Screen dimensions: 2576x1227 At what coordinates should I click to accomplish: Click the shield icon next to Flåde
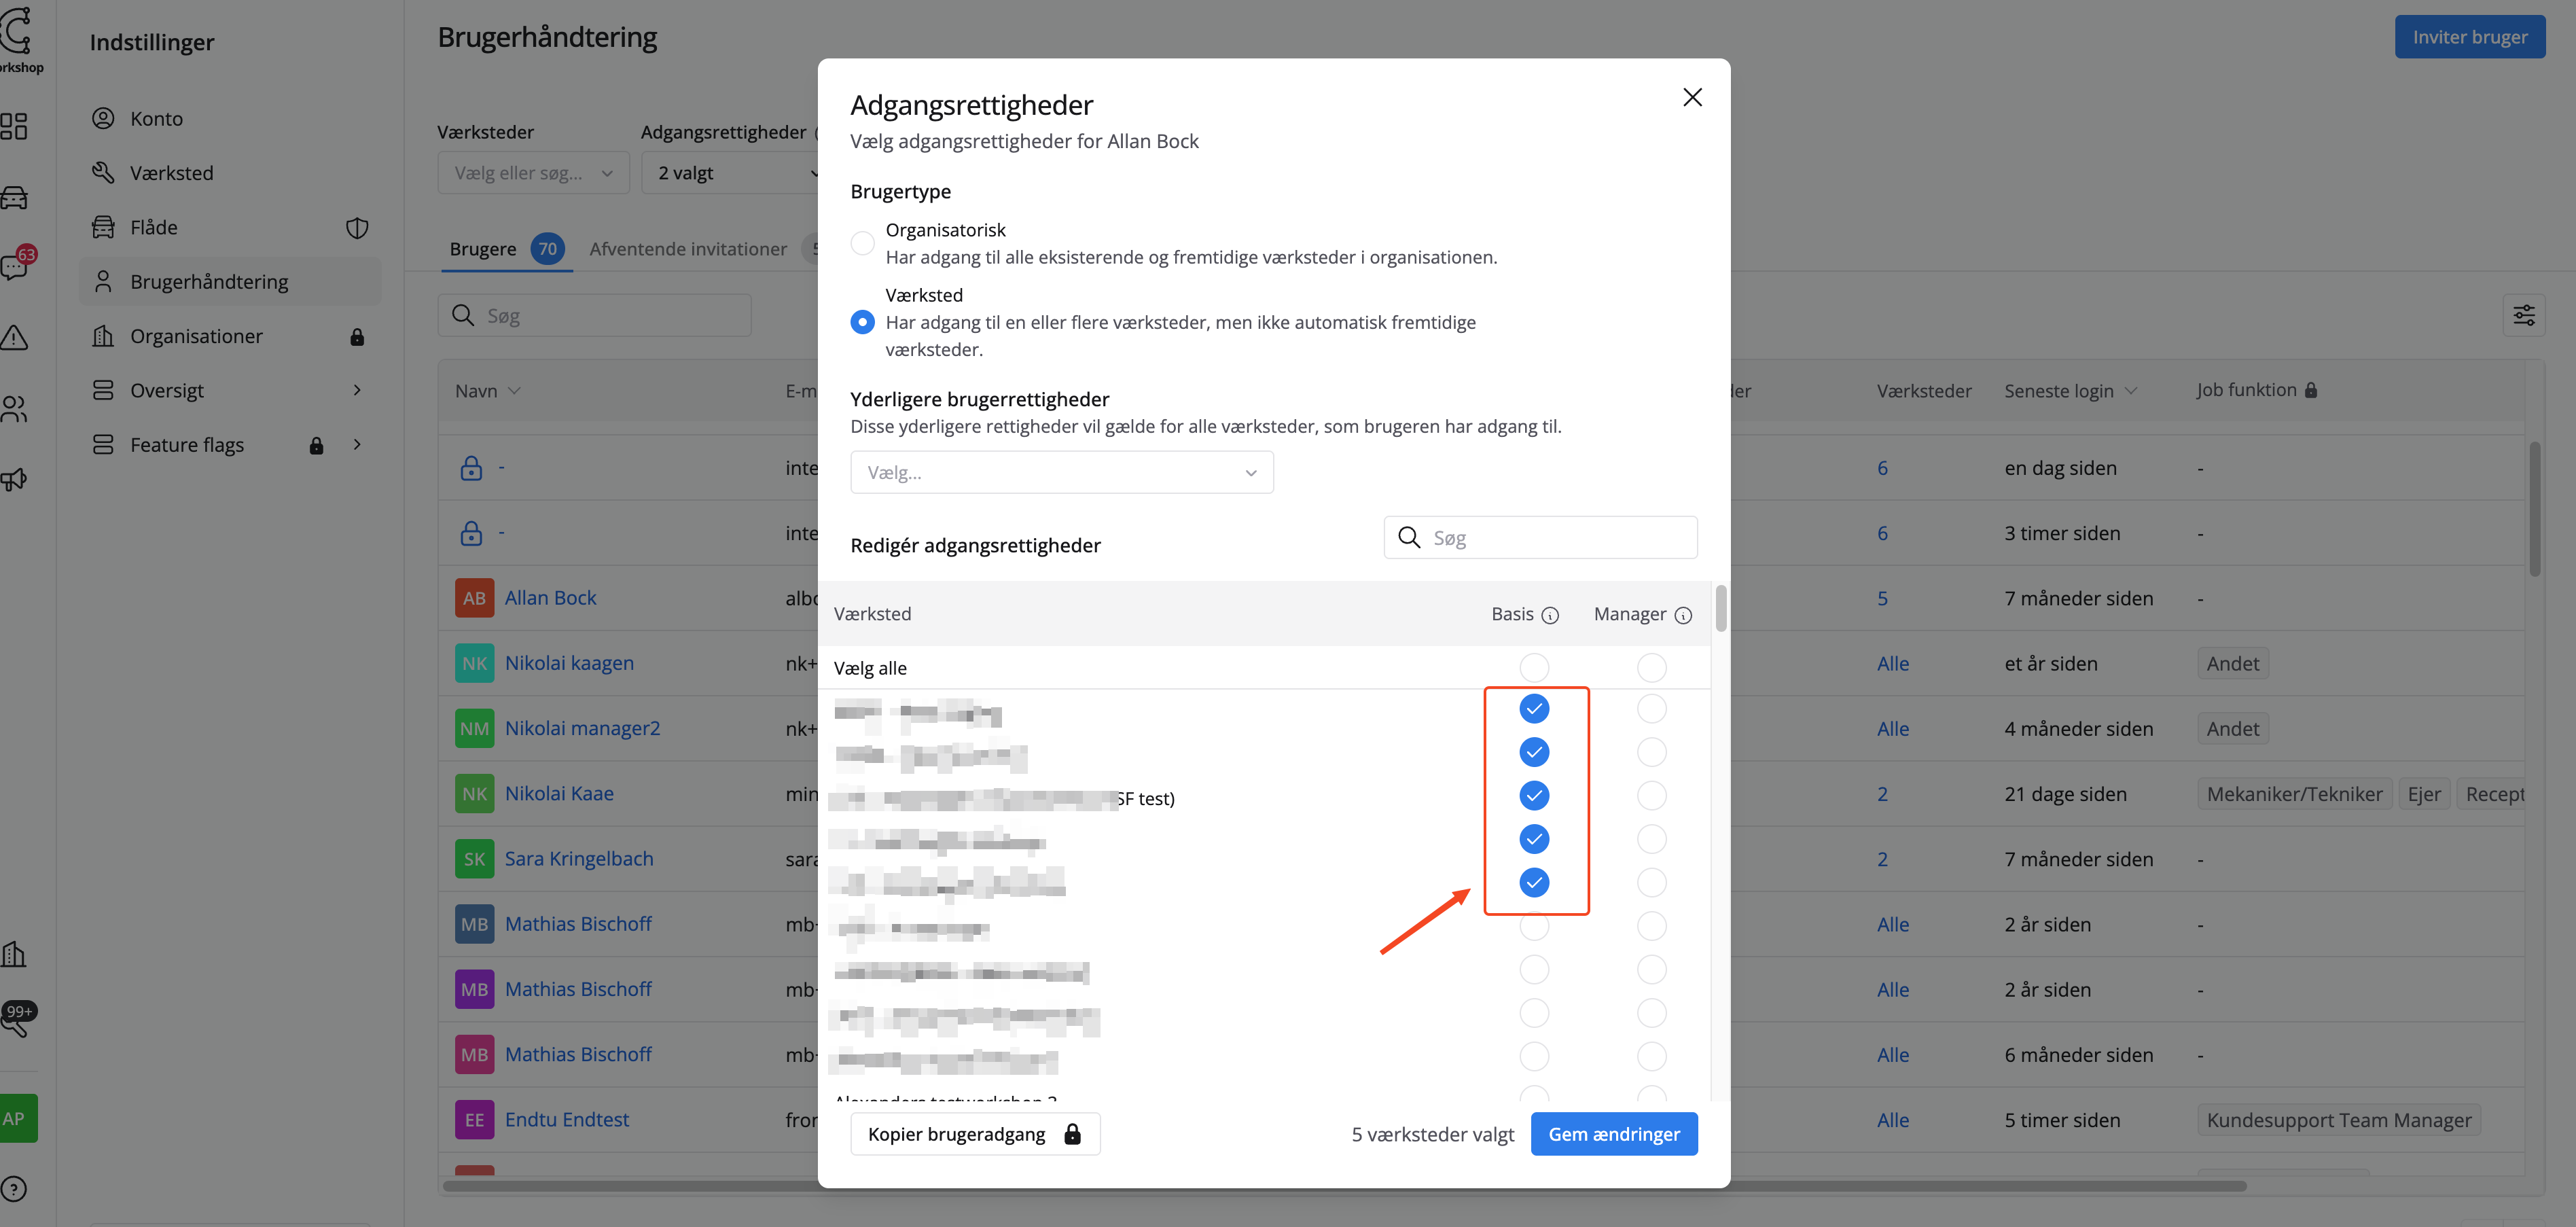tap(357, 228)
